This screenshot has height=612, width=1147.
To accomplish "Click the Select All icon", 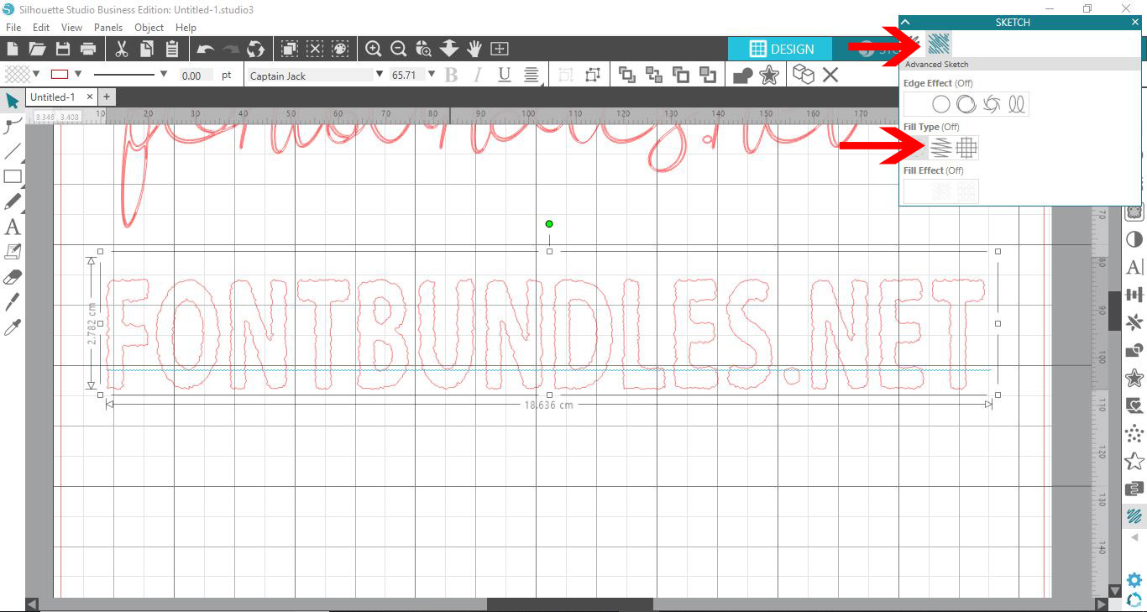I will coord(289,49).
